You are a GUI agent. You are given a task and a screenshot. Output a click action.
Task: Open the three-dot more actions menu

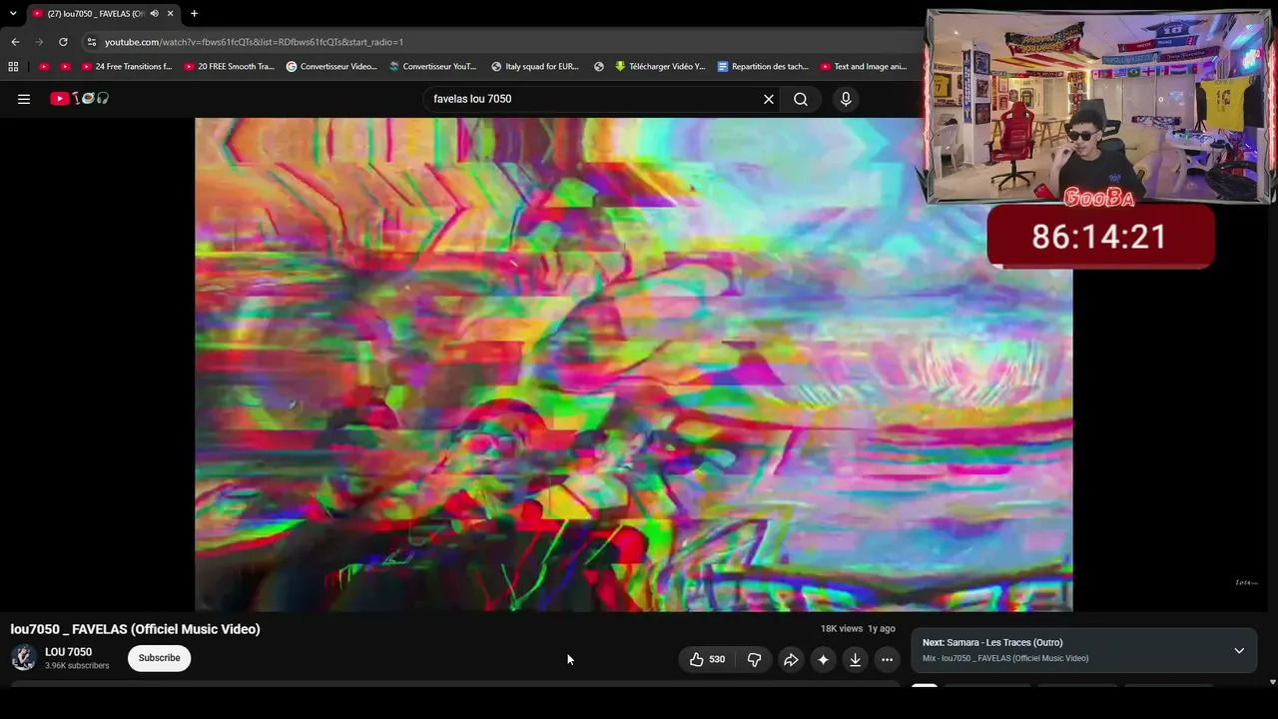[x=887, y=659]
